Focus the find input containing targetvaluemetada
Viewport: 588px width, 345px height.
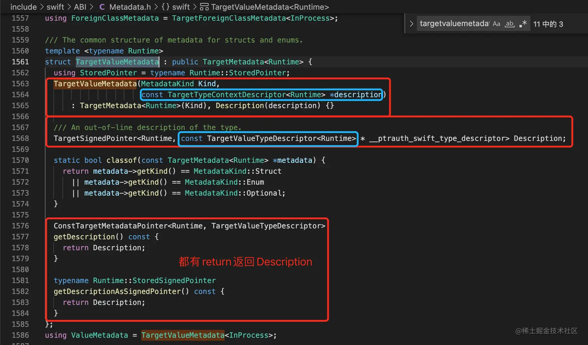click(454, 24)
